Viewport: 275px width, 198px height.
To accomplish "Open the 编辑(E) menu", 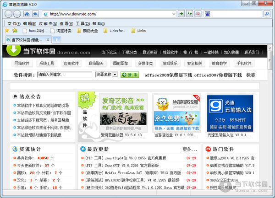I will click(x=29, y=24).
